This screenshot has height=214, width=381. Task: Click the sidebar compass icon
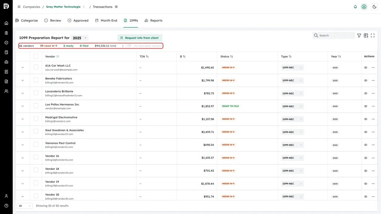point(6,42)
